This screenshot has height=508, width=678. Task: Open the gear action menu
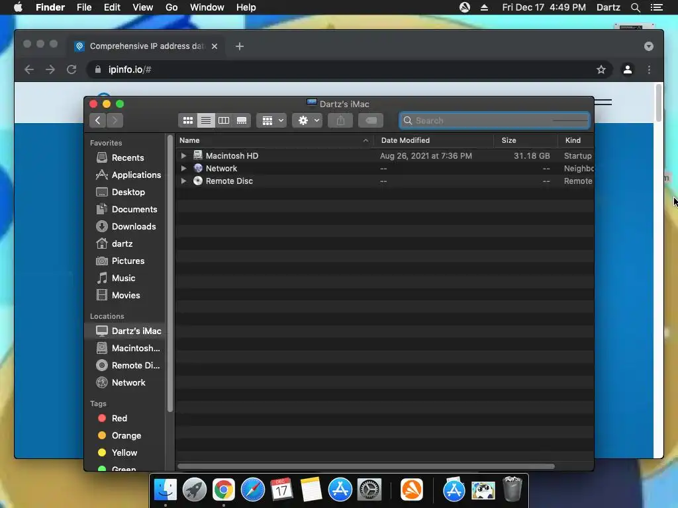coord(307,120)
